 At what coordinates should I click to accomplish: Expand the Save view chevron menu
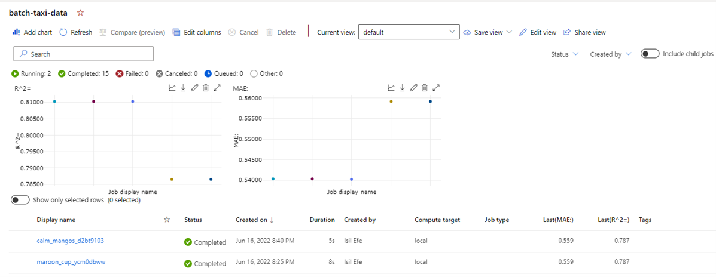pyautogui.click(x=509, y=32)
